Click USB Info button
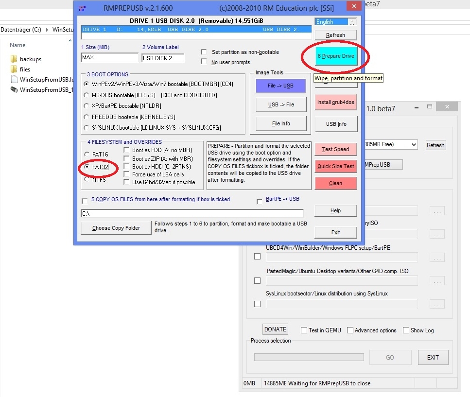 click(x=336, y=124)
